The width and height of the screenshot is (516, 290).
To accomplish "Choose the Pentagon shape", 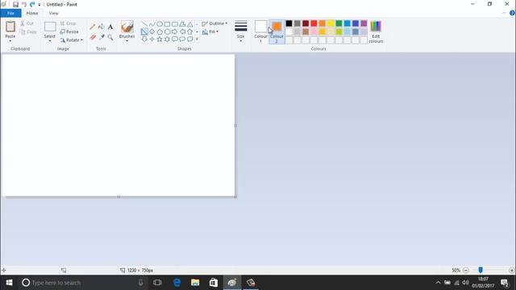I will coord(160,32).
